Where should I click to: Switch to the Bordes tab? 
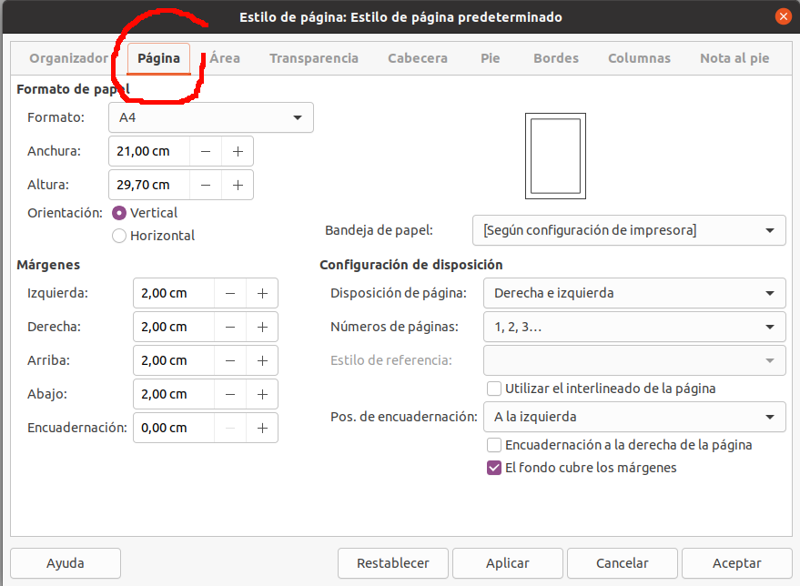click(555, 58)
